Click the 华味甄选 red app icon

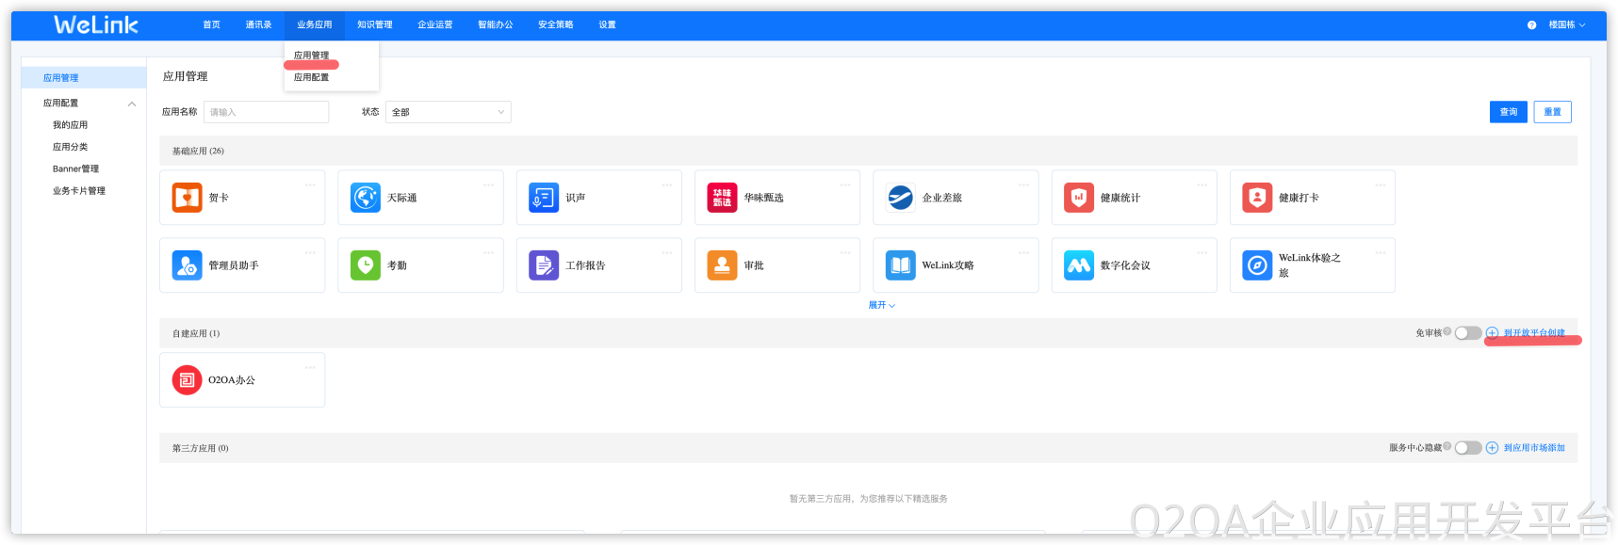[722, 198]
